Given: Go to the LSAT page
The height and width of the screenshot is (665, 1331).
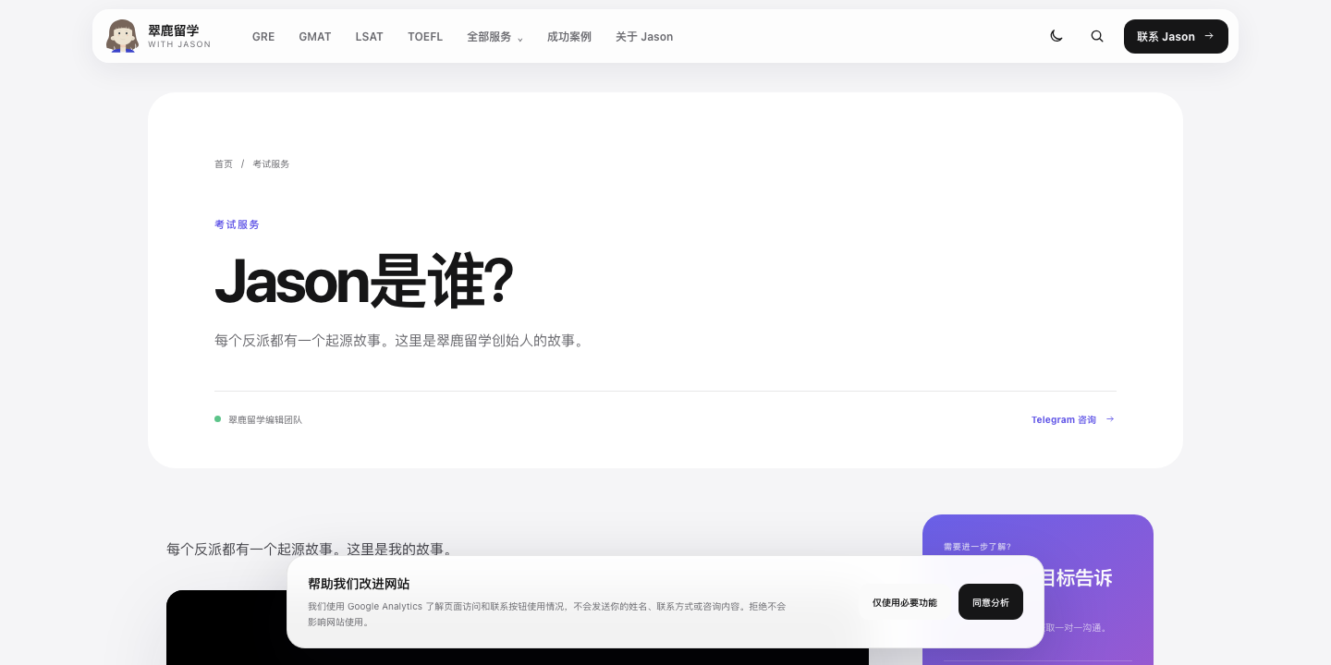Looking at the screenshot, I should pos(370,37).
